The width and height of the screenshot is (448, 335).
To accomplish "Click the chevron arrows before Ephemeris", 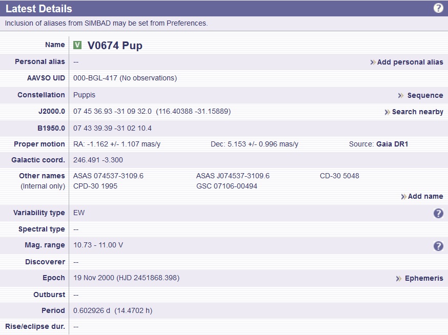I will click(x=398, y=279).
